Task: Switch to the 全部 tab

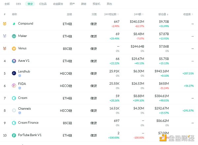Action: click(x=7, y=4)
